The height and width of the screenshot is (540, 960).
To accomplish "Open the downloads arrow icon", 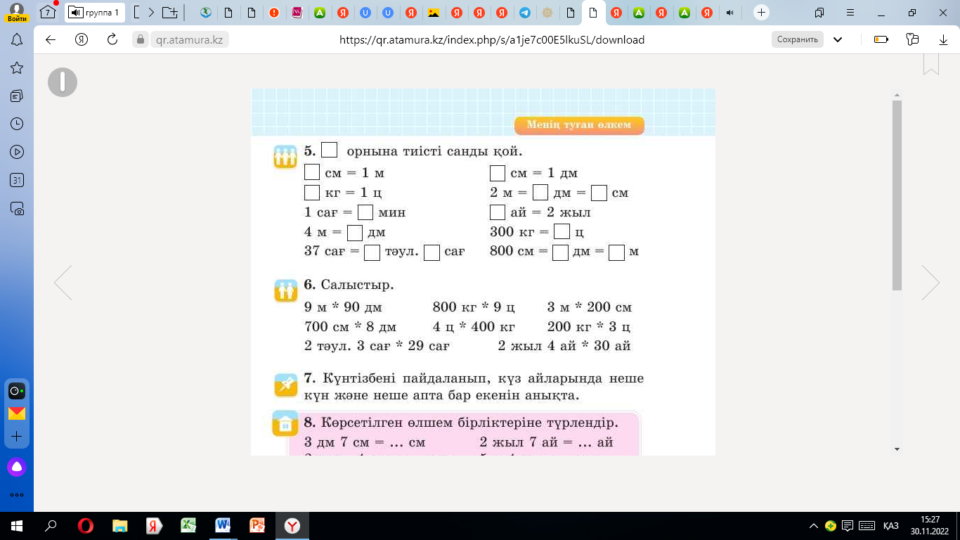I will point(944,39).
